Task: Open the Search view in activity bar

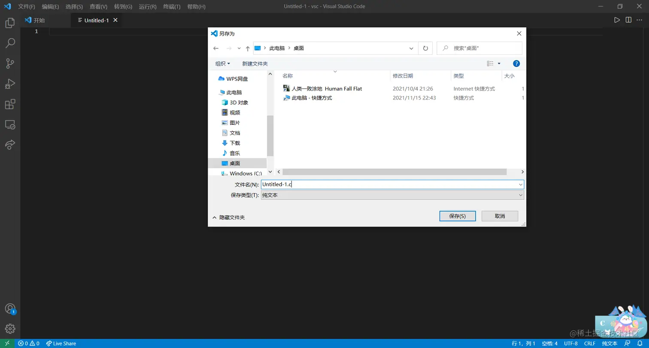Action: pos(10,43)
